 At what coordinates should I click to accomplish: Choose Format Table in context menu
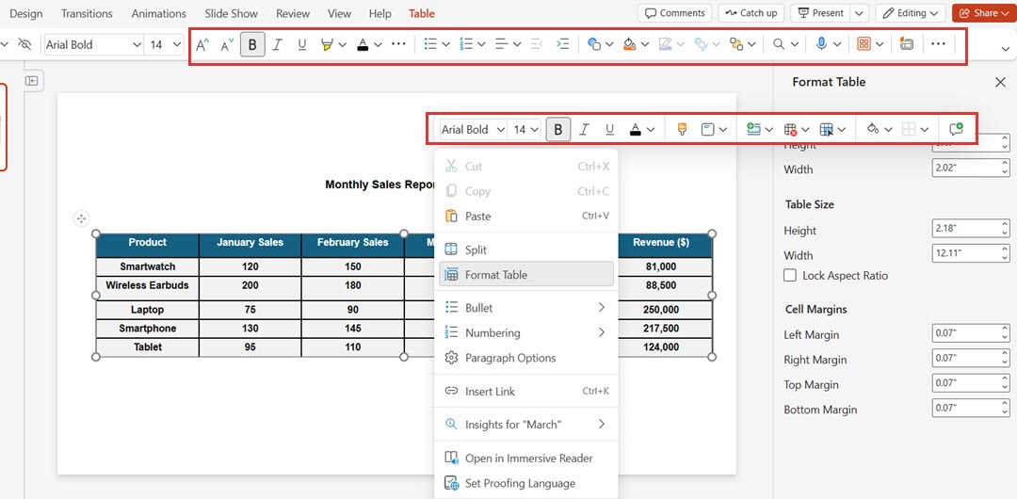click(x=526, y=275)
